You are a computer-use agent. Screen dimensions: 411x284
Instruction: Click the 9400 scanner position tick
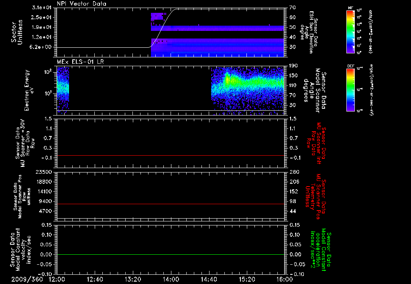(46, 201)
